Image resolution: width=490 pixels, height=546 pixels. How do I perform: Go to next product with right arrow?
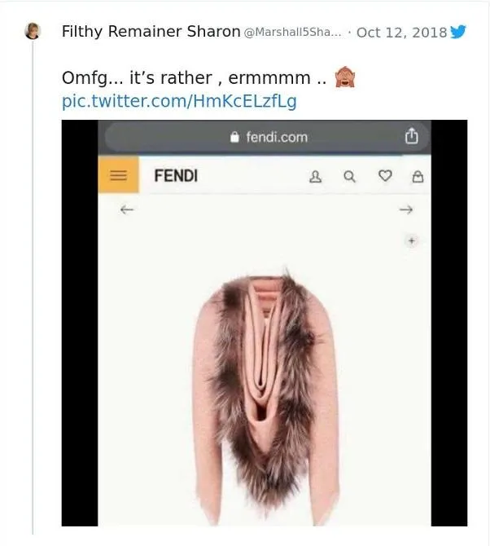click(406, 209)
